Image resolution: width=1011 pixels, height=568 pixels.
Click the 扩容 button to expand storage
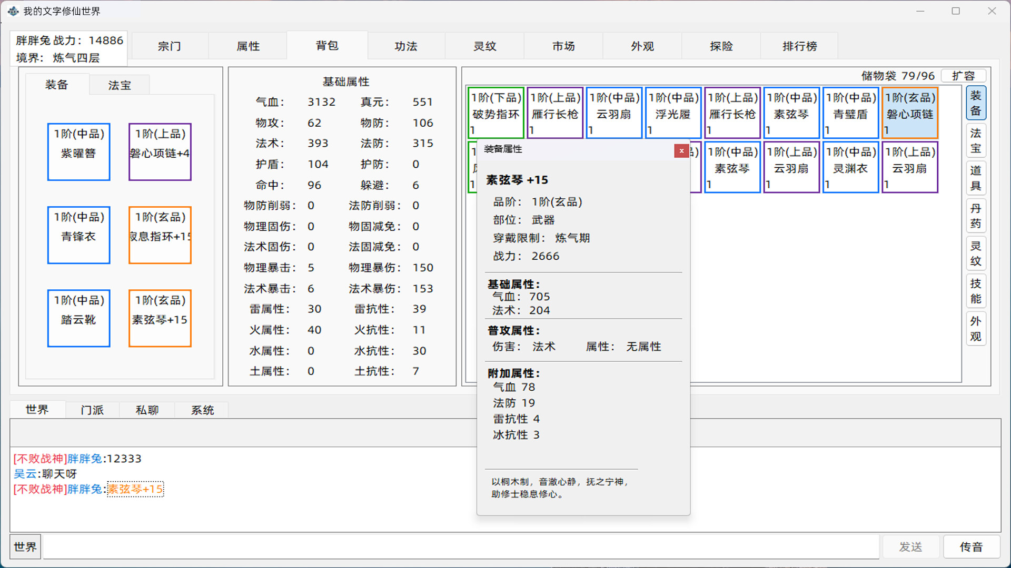coord(964,75)
